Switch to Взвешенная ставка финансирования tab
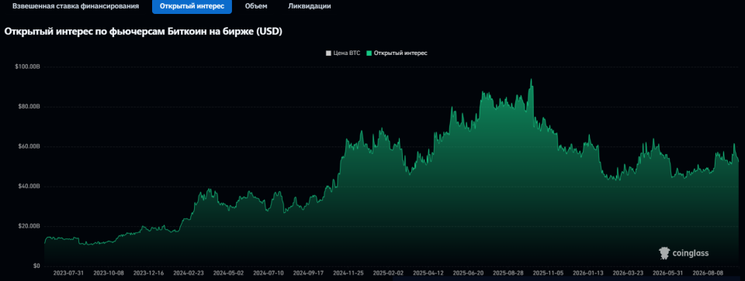Viewport: 745px width, 281px height. (x=75, y=7)
